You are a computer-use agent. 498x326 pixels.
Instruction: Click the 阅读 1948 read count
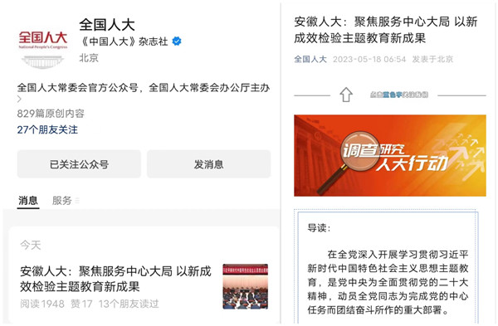(x=42, y=304)
